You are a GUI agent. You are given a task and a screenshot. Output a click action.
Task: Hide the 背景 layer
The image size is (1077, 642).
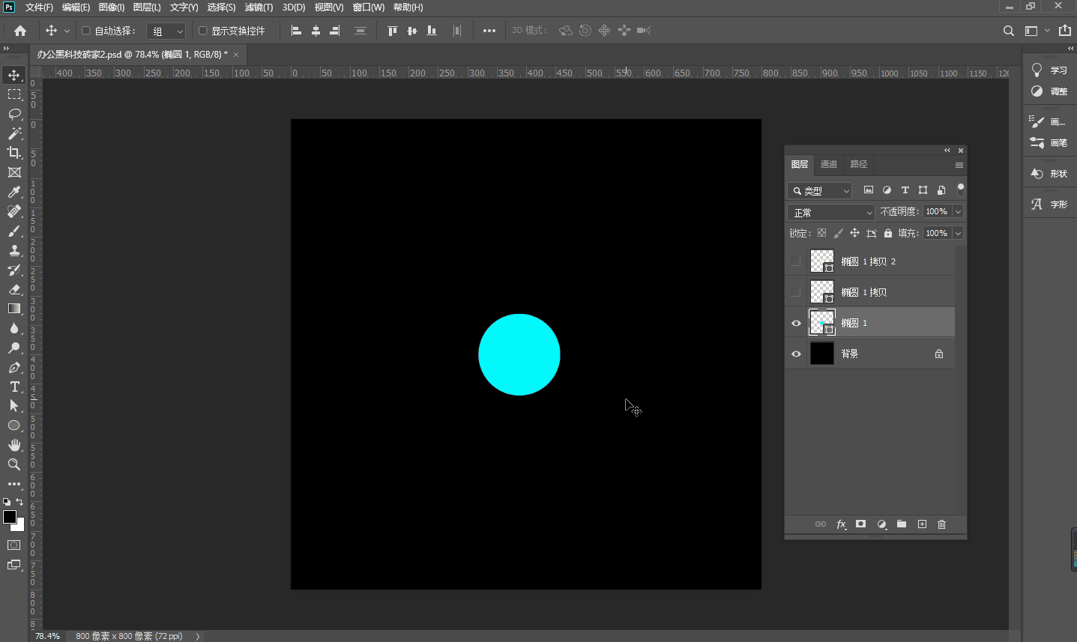pos(795,353)
